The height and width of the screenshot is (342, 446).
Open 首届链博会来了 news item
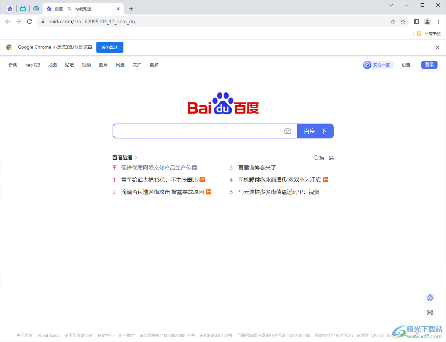(x=257, y=168)
